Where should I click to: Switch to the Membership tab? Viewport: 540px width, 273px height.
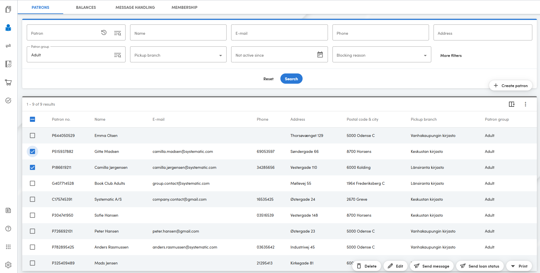point(184,7)
